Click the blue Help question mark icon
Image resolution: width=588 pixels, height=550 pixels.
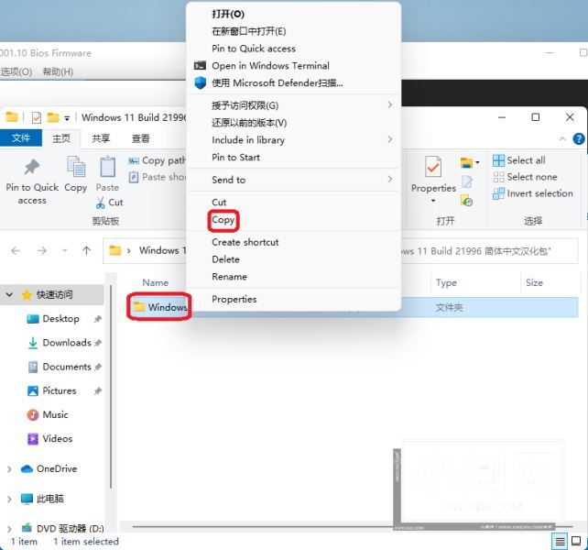(579, 139)
